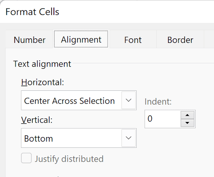Enable the Justify distributed checkbox
Image resolution: width=214 pixels, height=177 pixels.
click(x=26, y=158)
